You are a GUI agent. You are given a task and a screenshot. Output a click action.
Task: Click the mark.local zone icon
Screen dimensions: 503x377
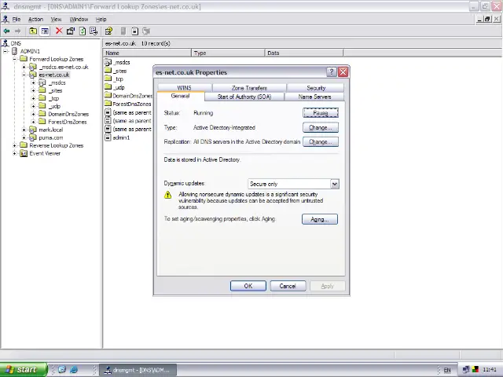click(x=33, y=130)
